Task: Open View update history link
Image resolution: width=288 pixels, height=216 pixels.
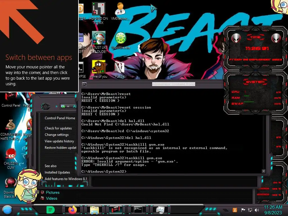Action: tap(59, 141)
